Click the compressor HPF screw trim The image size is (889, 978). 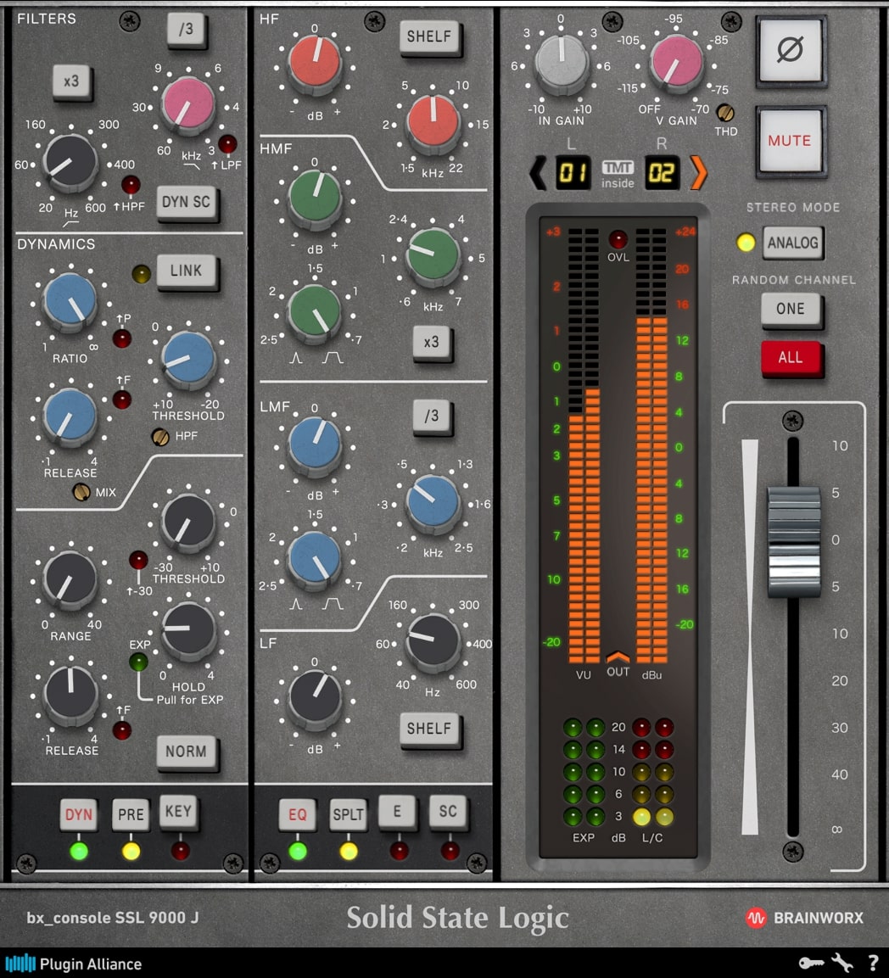point(160,437)
